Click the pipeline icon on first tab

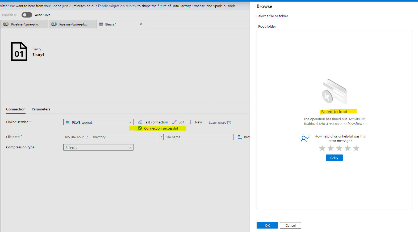point(6,24)
